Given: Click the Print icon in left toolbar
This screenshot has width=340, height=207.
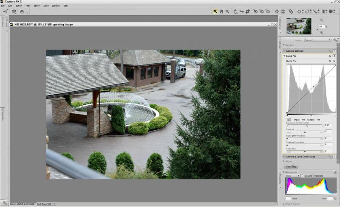Looking at the screenshot, I should click(x=22, y=12).
